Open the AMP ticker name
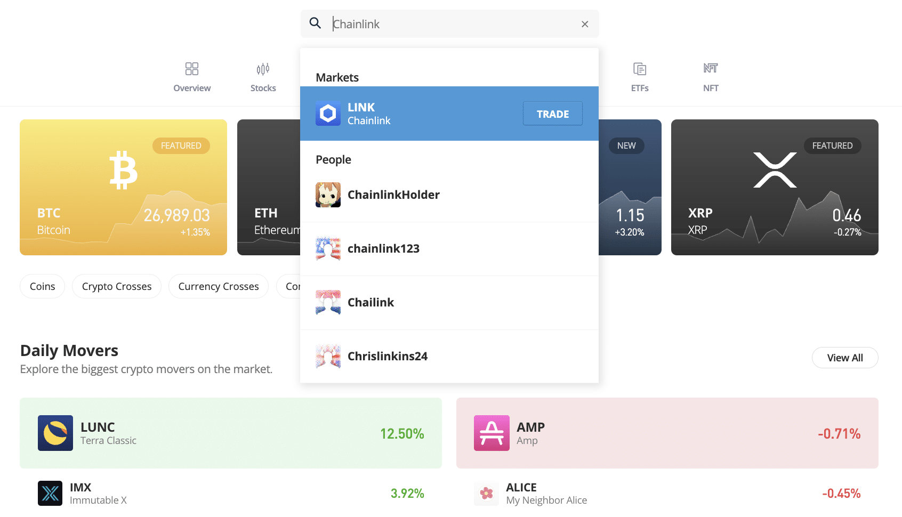This screenshot has width=902, height=517. 530,427
